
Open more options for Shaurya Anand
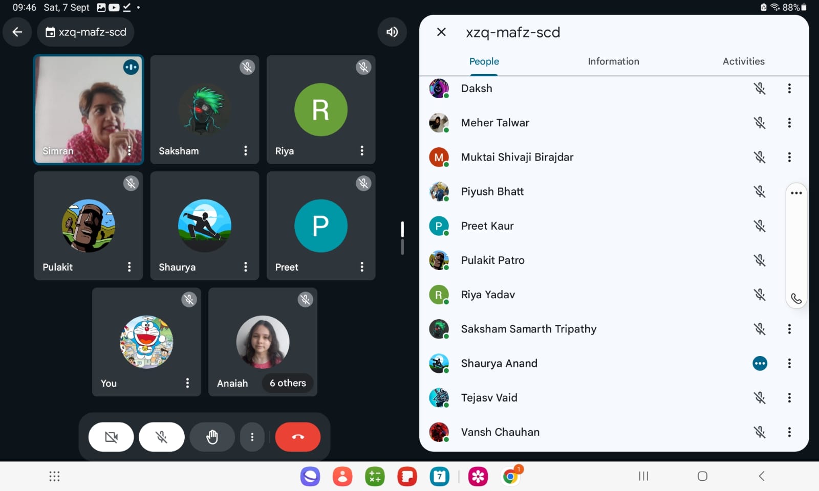point(789,363)
